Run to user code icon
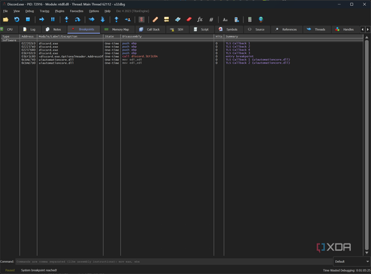This screenshot has height=274, width=371. click(128, 19)
